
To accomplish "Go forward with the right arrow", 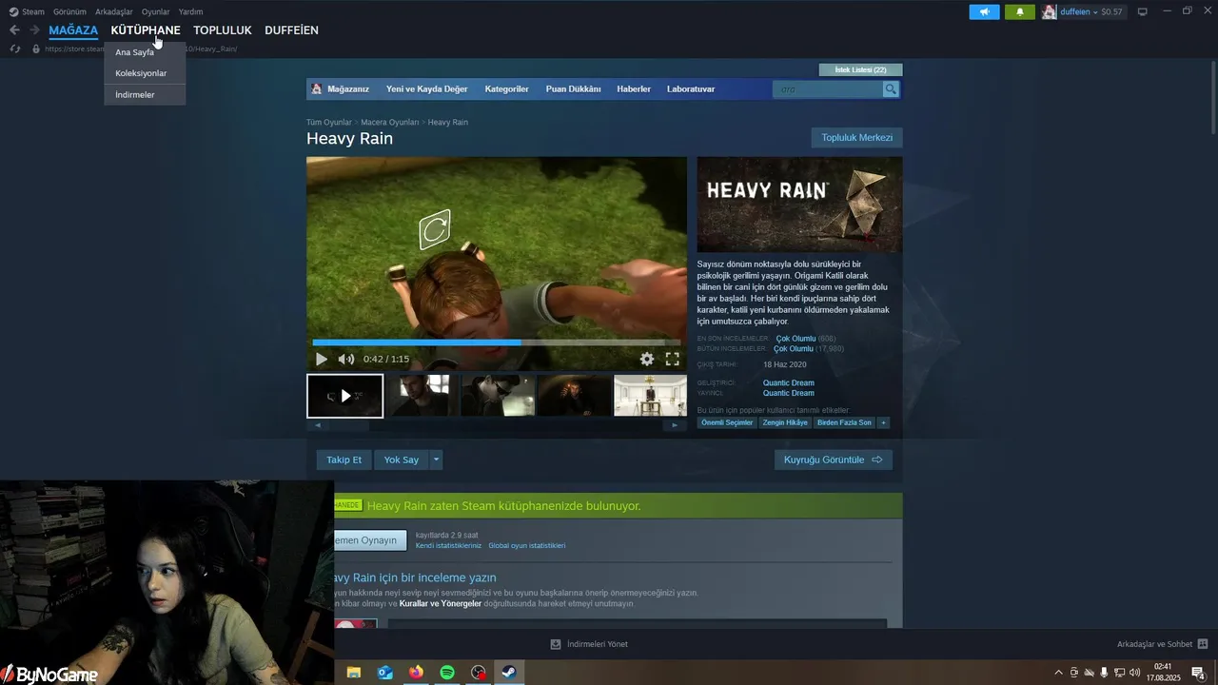I will click(34, 30).
